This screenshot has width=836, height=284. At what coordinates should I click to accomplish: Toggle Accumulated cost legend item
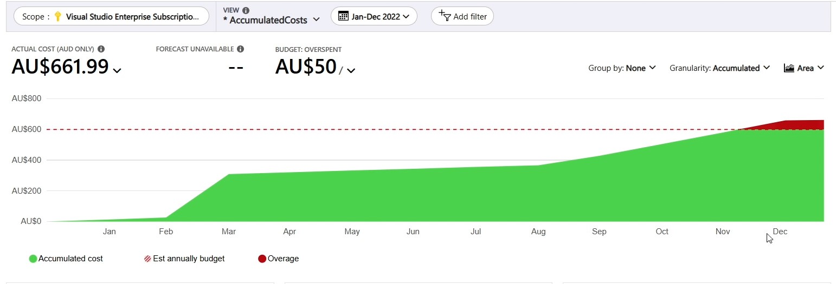point(66,259)
